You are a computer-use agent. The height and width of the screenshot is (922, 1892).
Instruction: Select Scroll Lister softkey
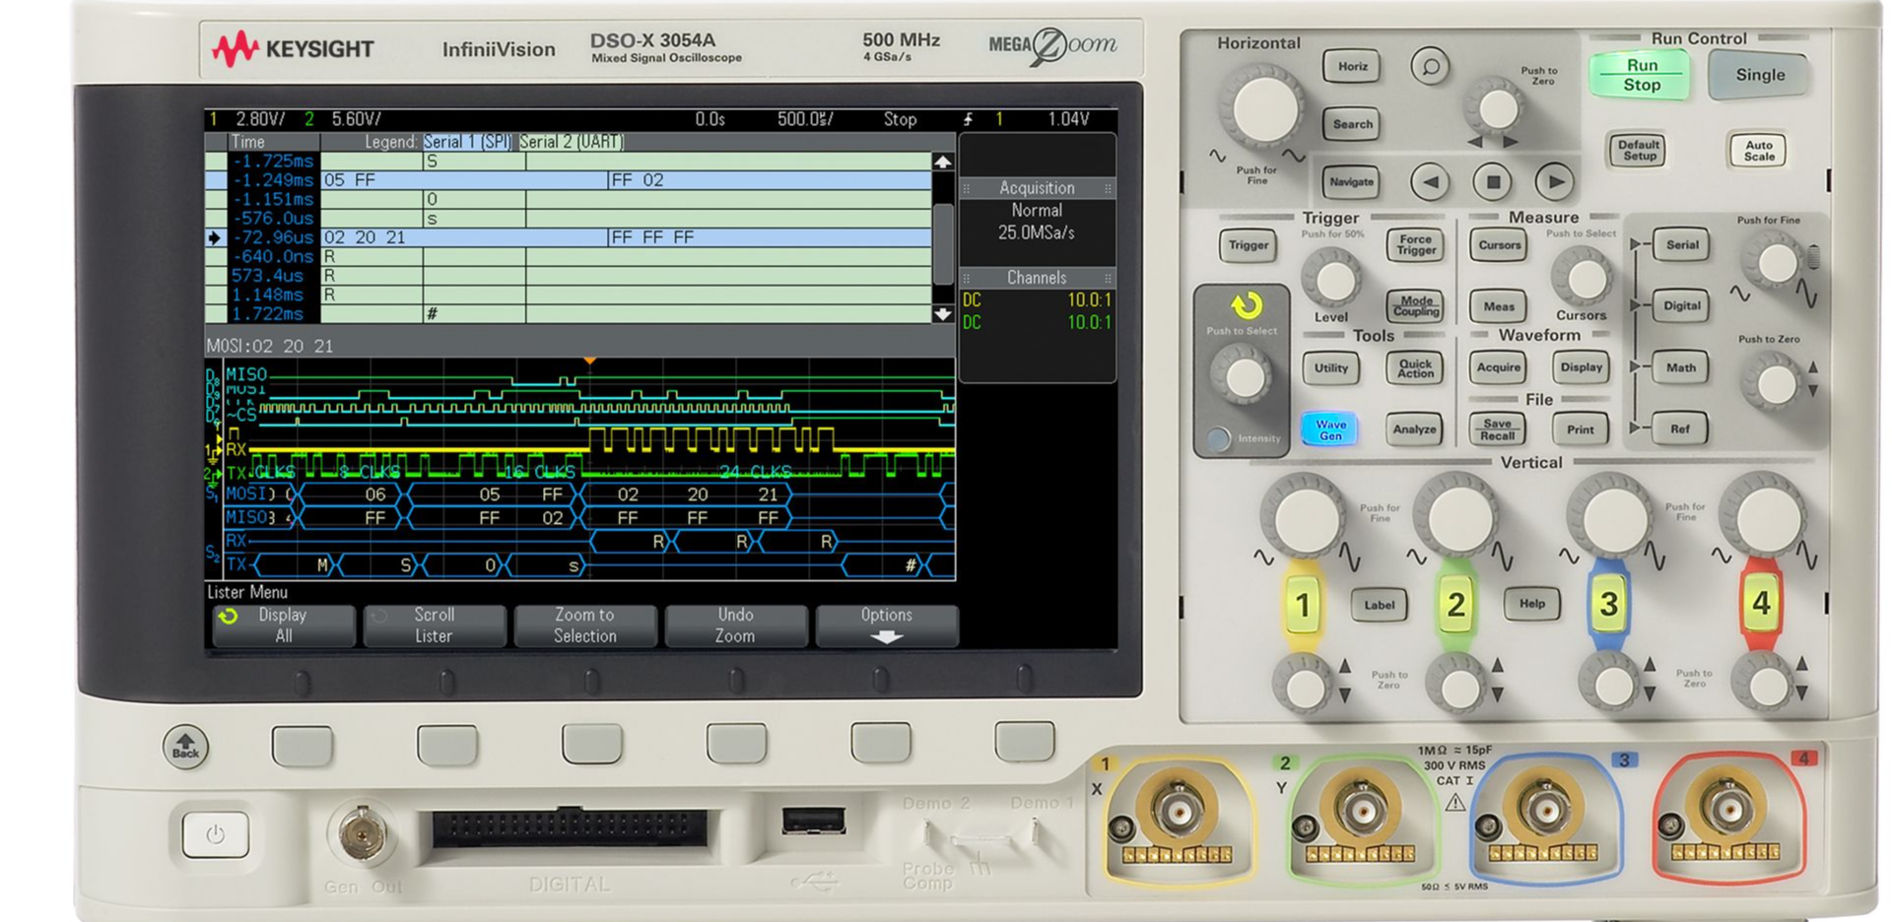[x=434, y=626]
